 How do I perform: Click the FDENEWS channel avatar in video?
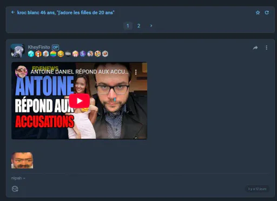(21, 71)
